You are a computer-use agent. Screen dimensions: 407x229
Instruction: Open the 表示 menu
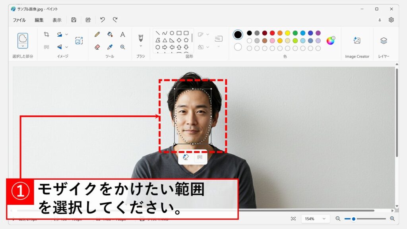click(57, 20)
